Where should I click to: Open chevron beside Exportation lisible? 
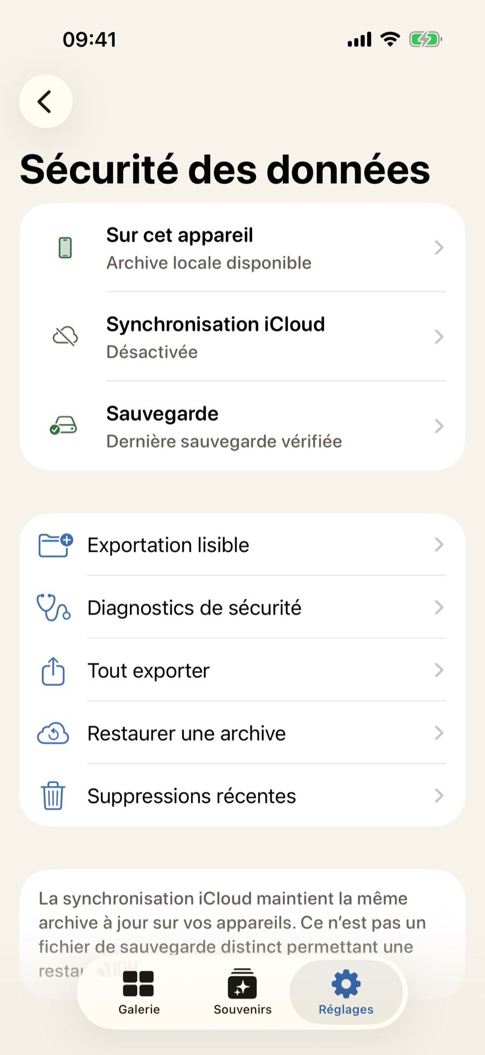pyautogui.click(x=439, y=545)
